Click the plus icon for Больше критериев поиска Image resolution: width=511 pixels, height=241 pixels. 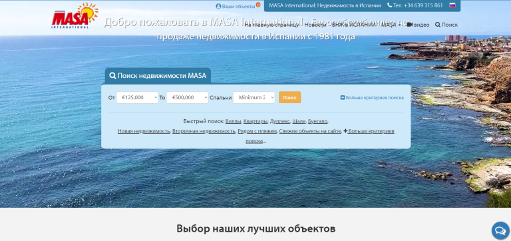pyautogui.click(x=343, y=97)
